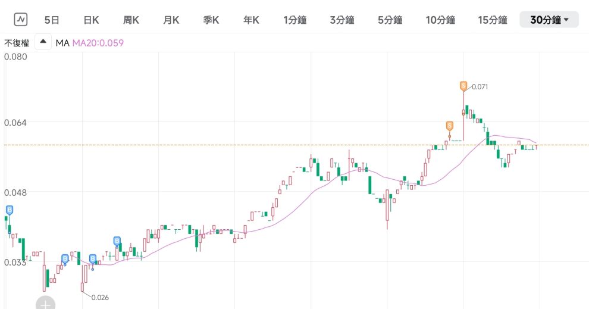Click the 0.071 high price label
Screen dimensions: 589x309
(x=480, y=87)
